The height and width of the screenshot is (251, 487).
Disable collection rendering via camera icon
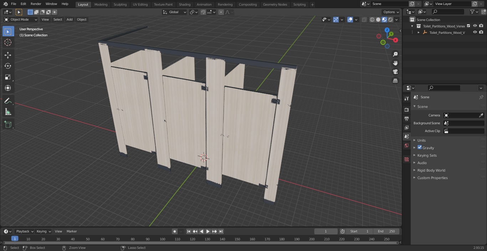pos(481,26)
